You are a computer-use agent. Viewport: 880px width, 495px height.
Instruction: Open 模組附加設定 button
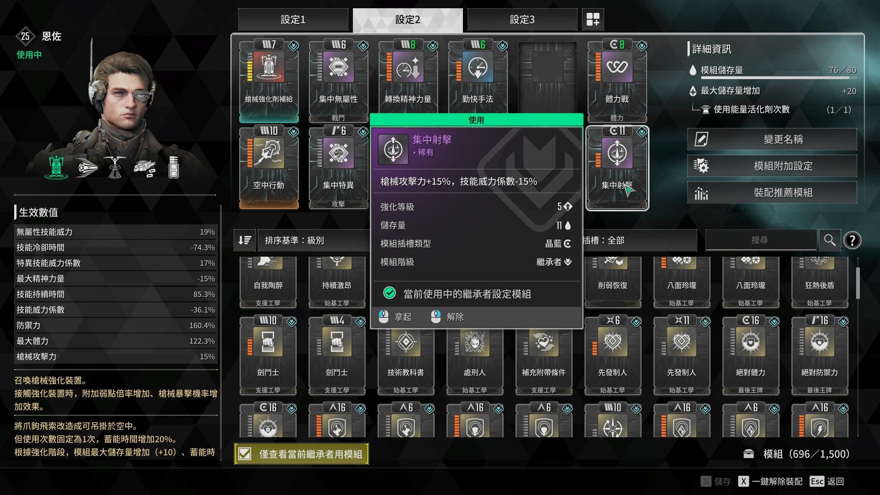[772, 166]
